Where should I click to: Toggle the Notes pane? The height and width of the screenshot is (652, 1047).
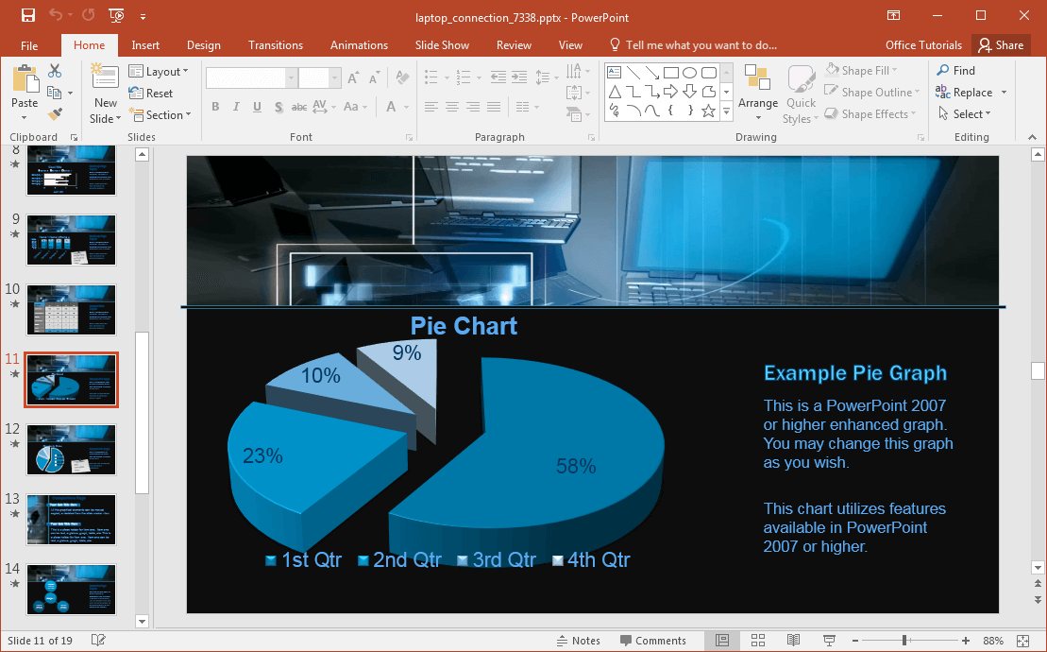[x=578, y=641]
